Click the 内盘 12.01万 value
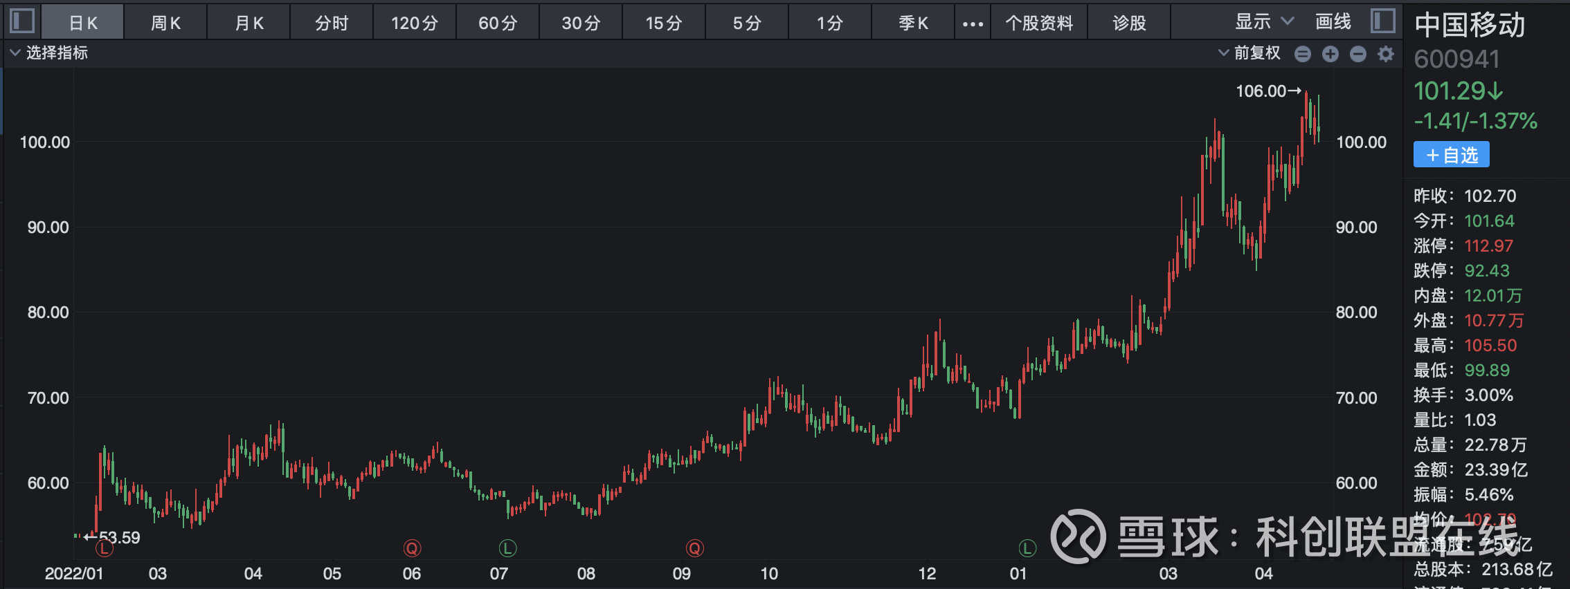Viewport: 1570px width, 589px height. tap(1493, 295)
